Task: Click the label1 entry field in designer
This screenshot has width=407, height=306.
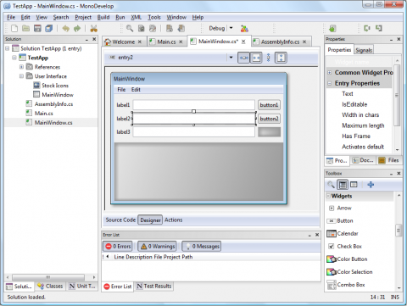Action: click(x=194, y=105)
